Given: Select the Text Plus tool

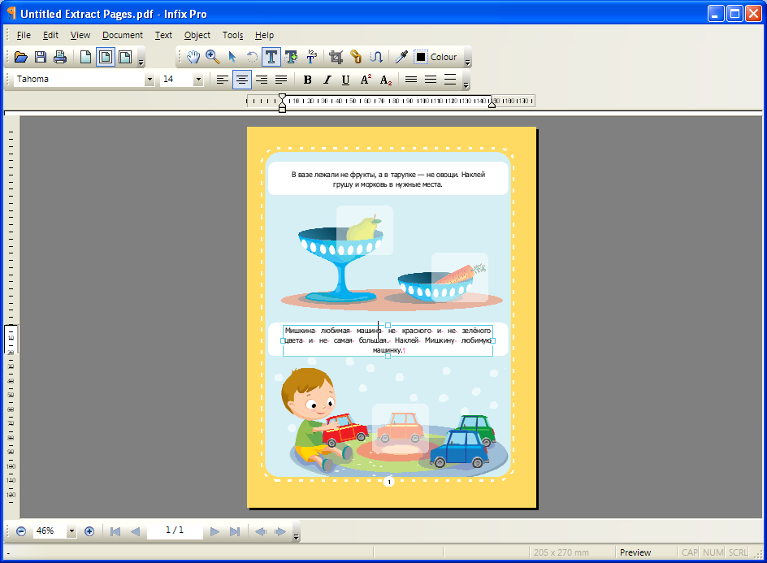Looking at the screenshot, I should [x=291, y=57].
